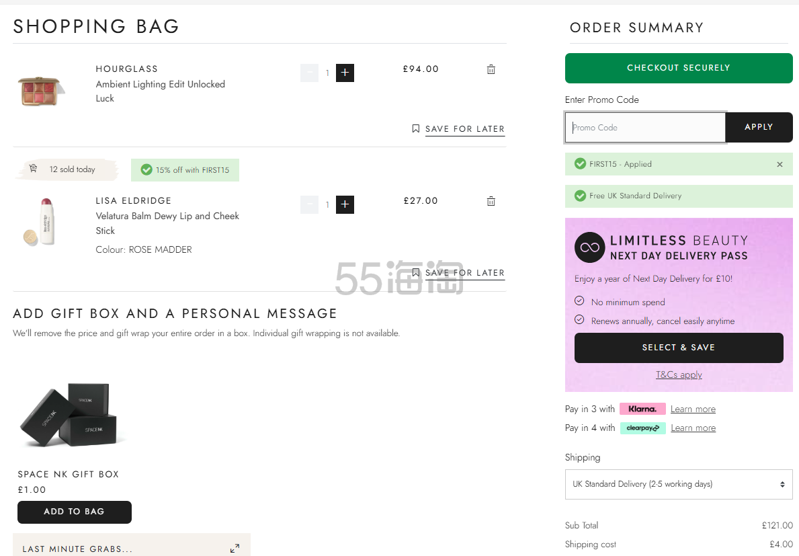This screenshot has width=799, height=556.
Task: Click the LISA ELDRIDGE brand name
Action: (x=134, y=201)
